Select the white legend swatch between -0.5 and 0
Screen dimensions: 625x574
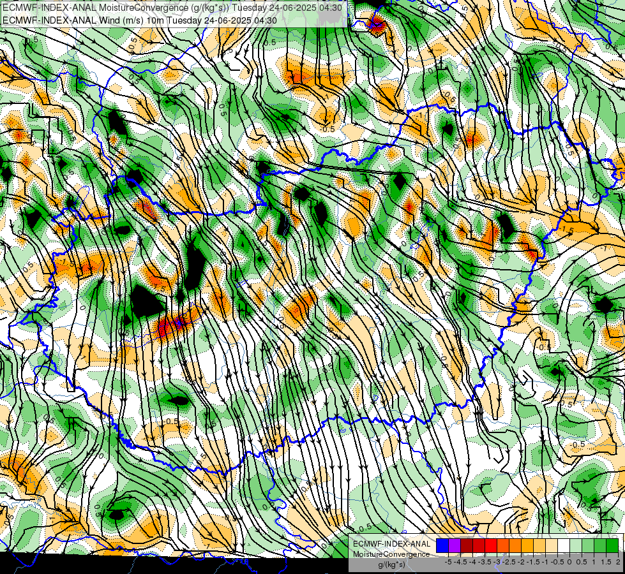click(564, 546)
